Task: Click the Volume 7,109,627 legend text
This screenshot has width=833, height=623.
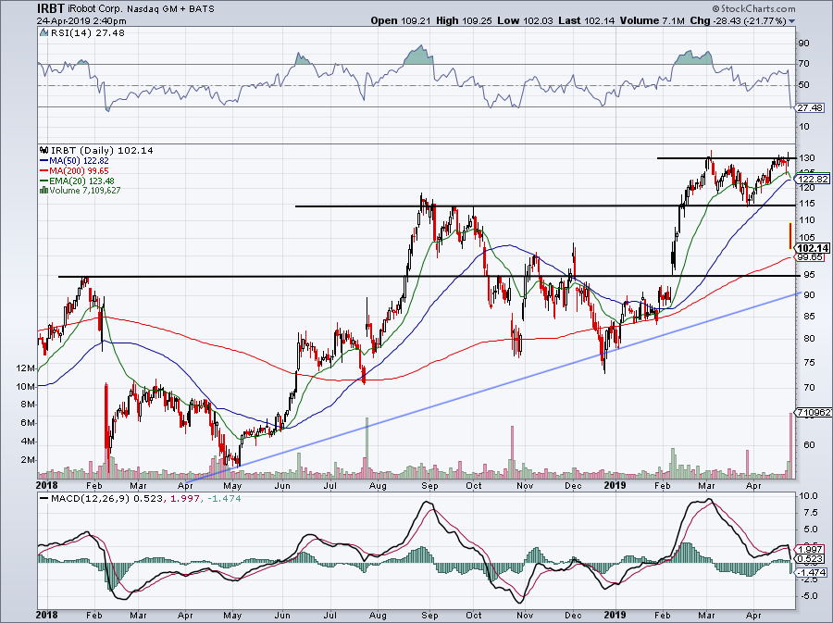Action: (x=85, y=190)
